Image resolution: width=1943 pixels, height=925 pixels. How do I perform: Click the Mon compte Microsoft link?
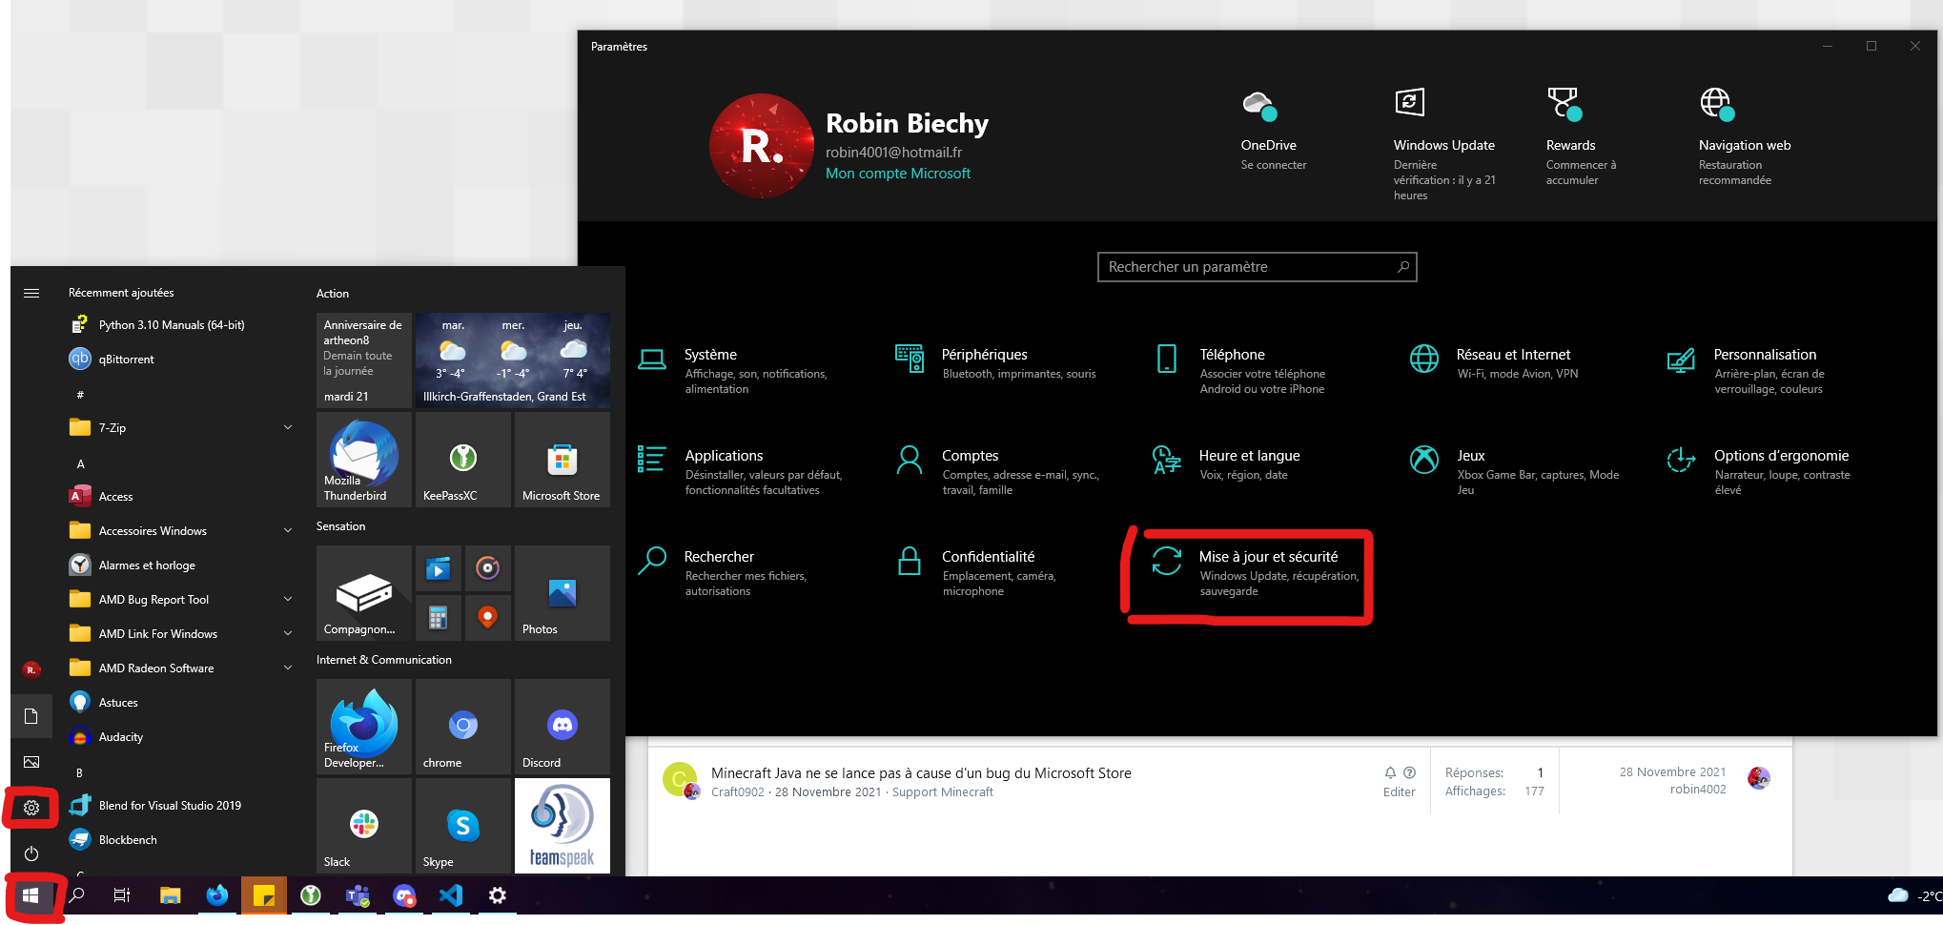coord(897,174)
